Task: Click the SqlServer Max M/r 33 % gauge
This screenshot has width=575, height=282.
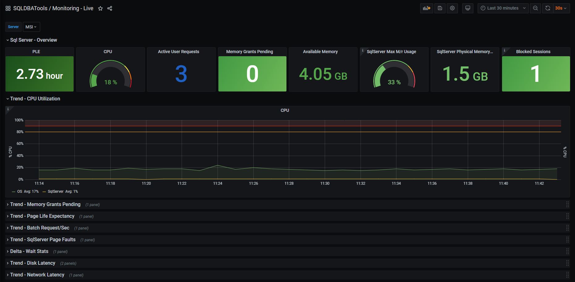Action: point(394,74)
